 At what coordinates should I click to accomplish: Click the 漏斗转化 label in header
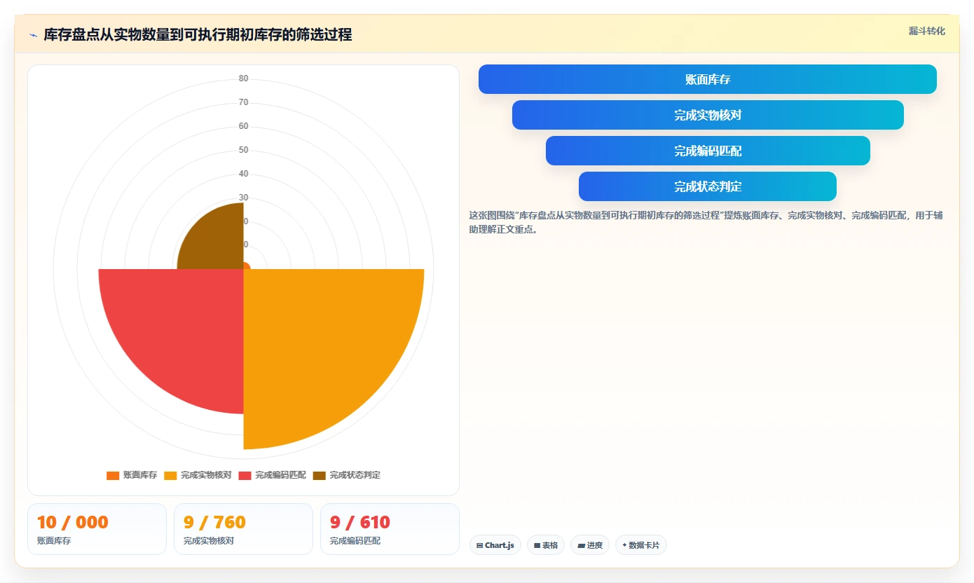pyautogui.click(x=927, y=31)
